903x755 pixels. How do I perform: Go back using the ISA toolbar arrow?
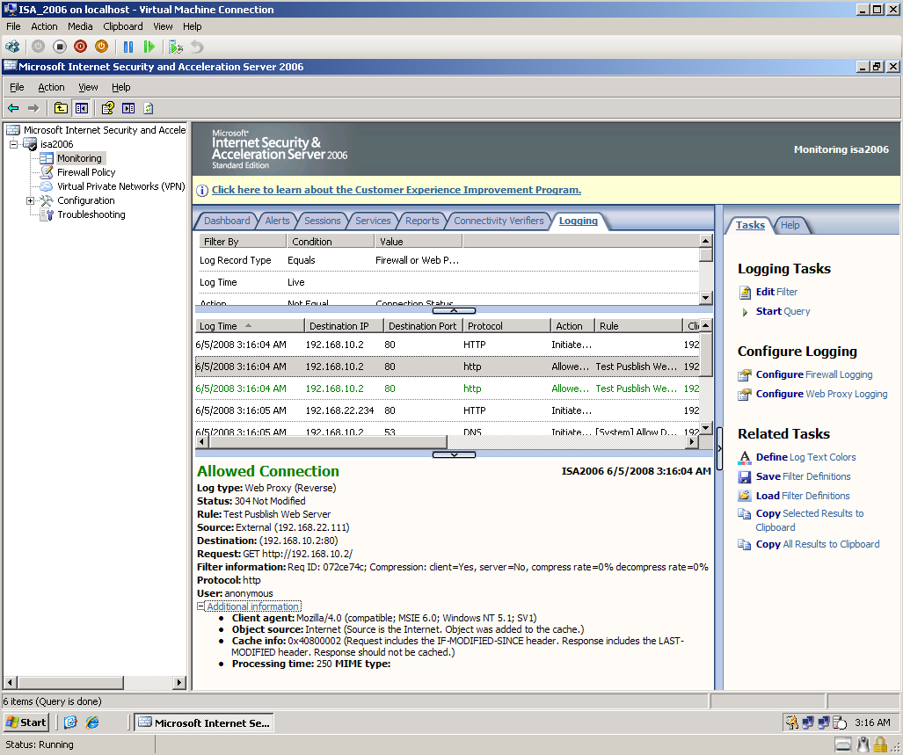(x=13, y=107)
